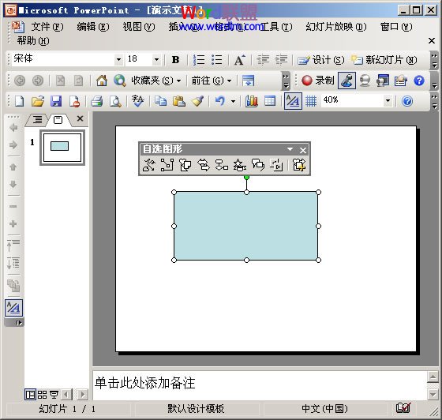Click the blue help icon beside 录制 toolbar

tap(419, 81)
